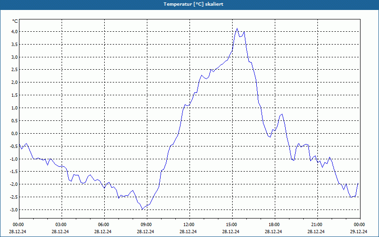
Task: Click the 29.12.24 date label
Action: tap(359, 231)
